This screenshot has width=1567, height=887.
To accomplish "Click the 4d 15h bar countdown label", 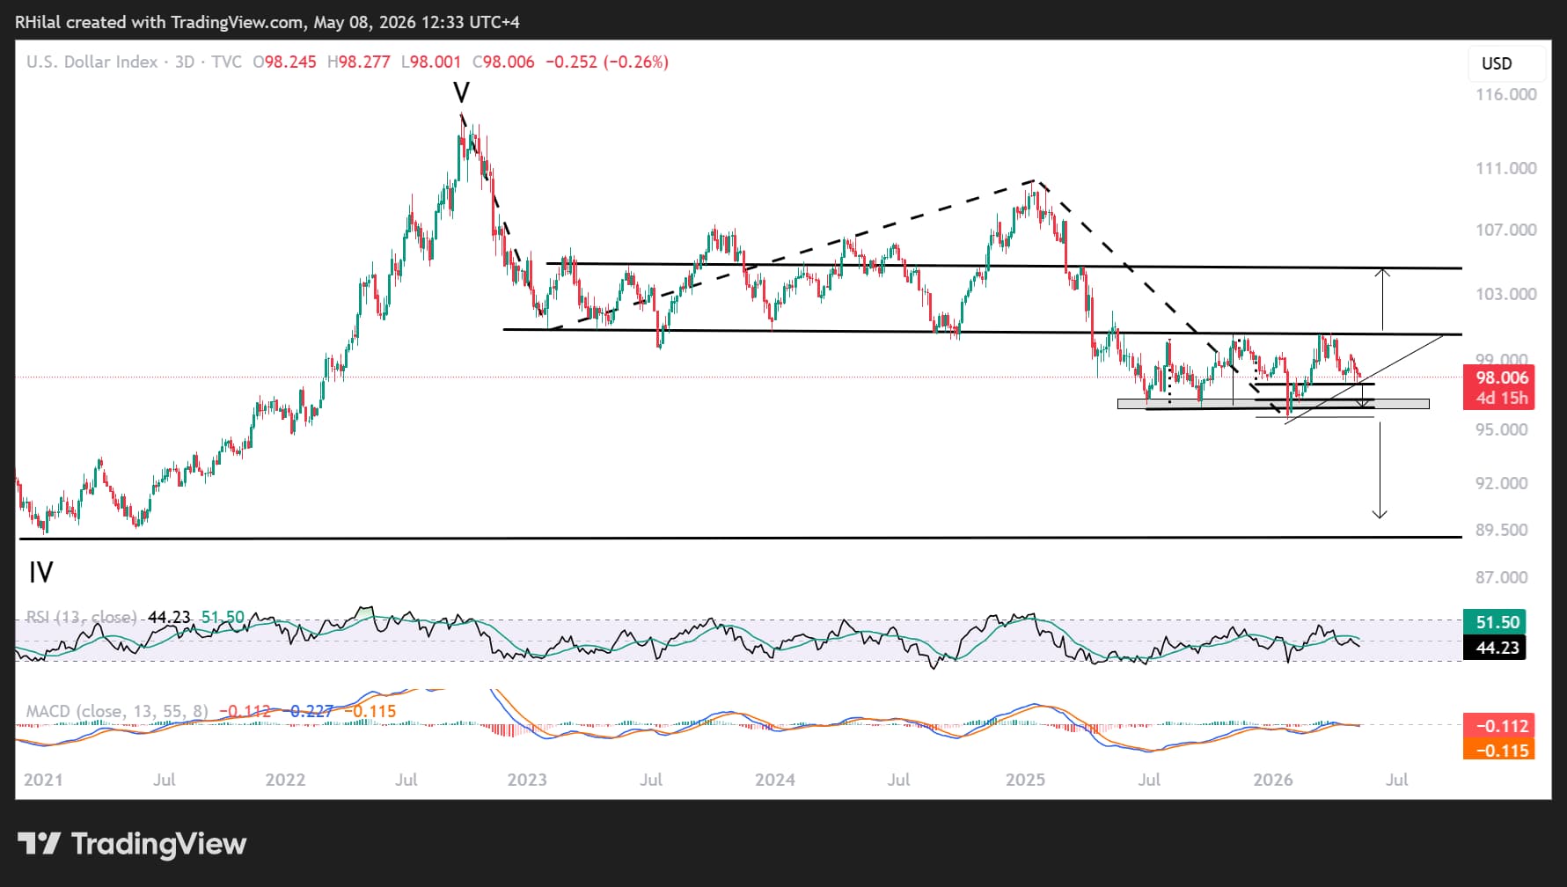I will click(1502, 398).
